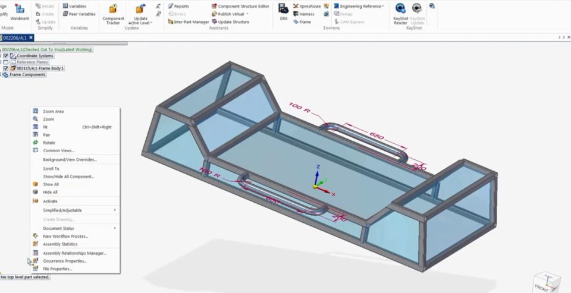Select Occurrence Properties in the context menu
This screenshot has height=293, width=571.
(x=64, y=261)
